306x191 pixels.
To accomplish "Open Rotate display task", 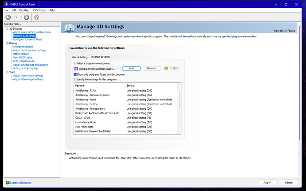I will (21, 54).
